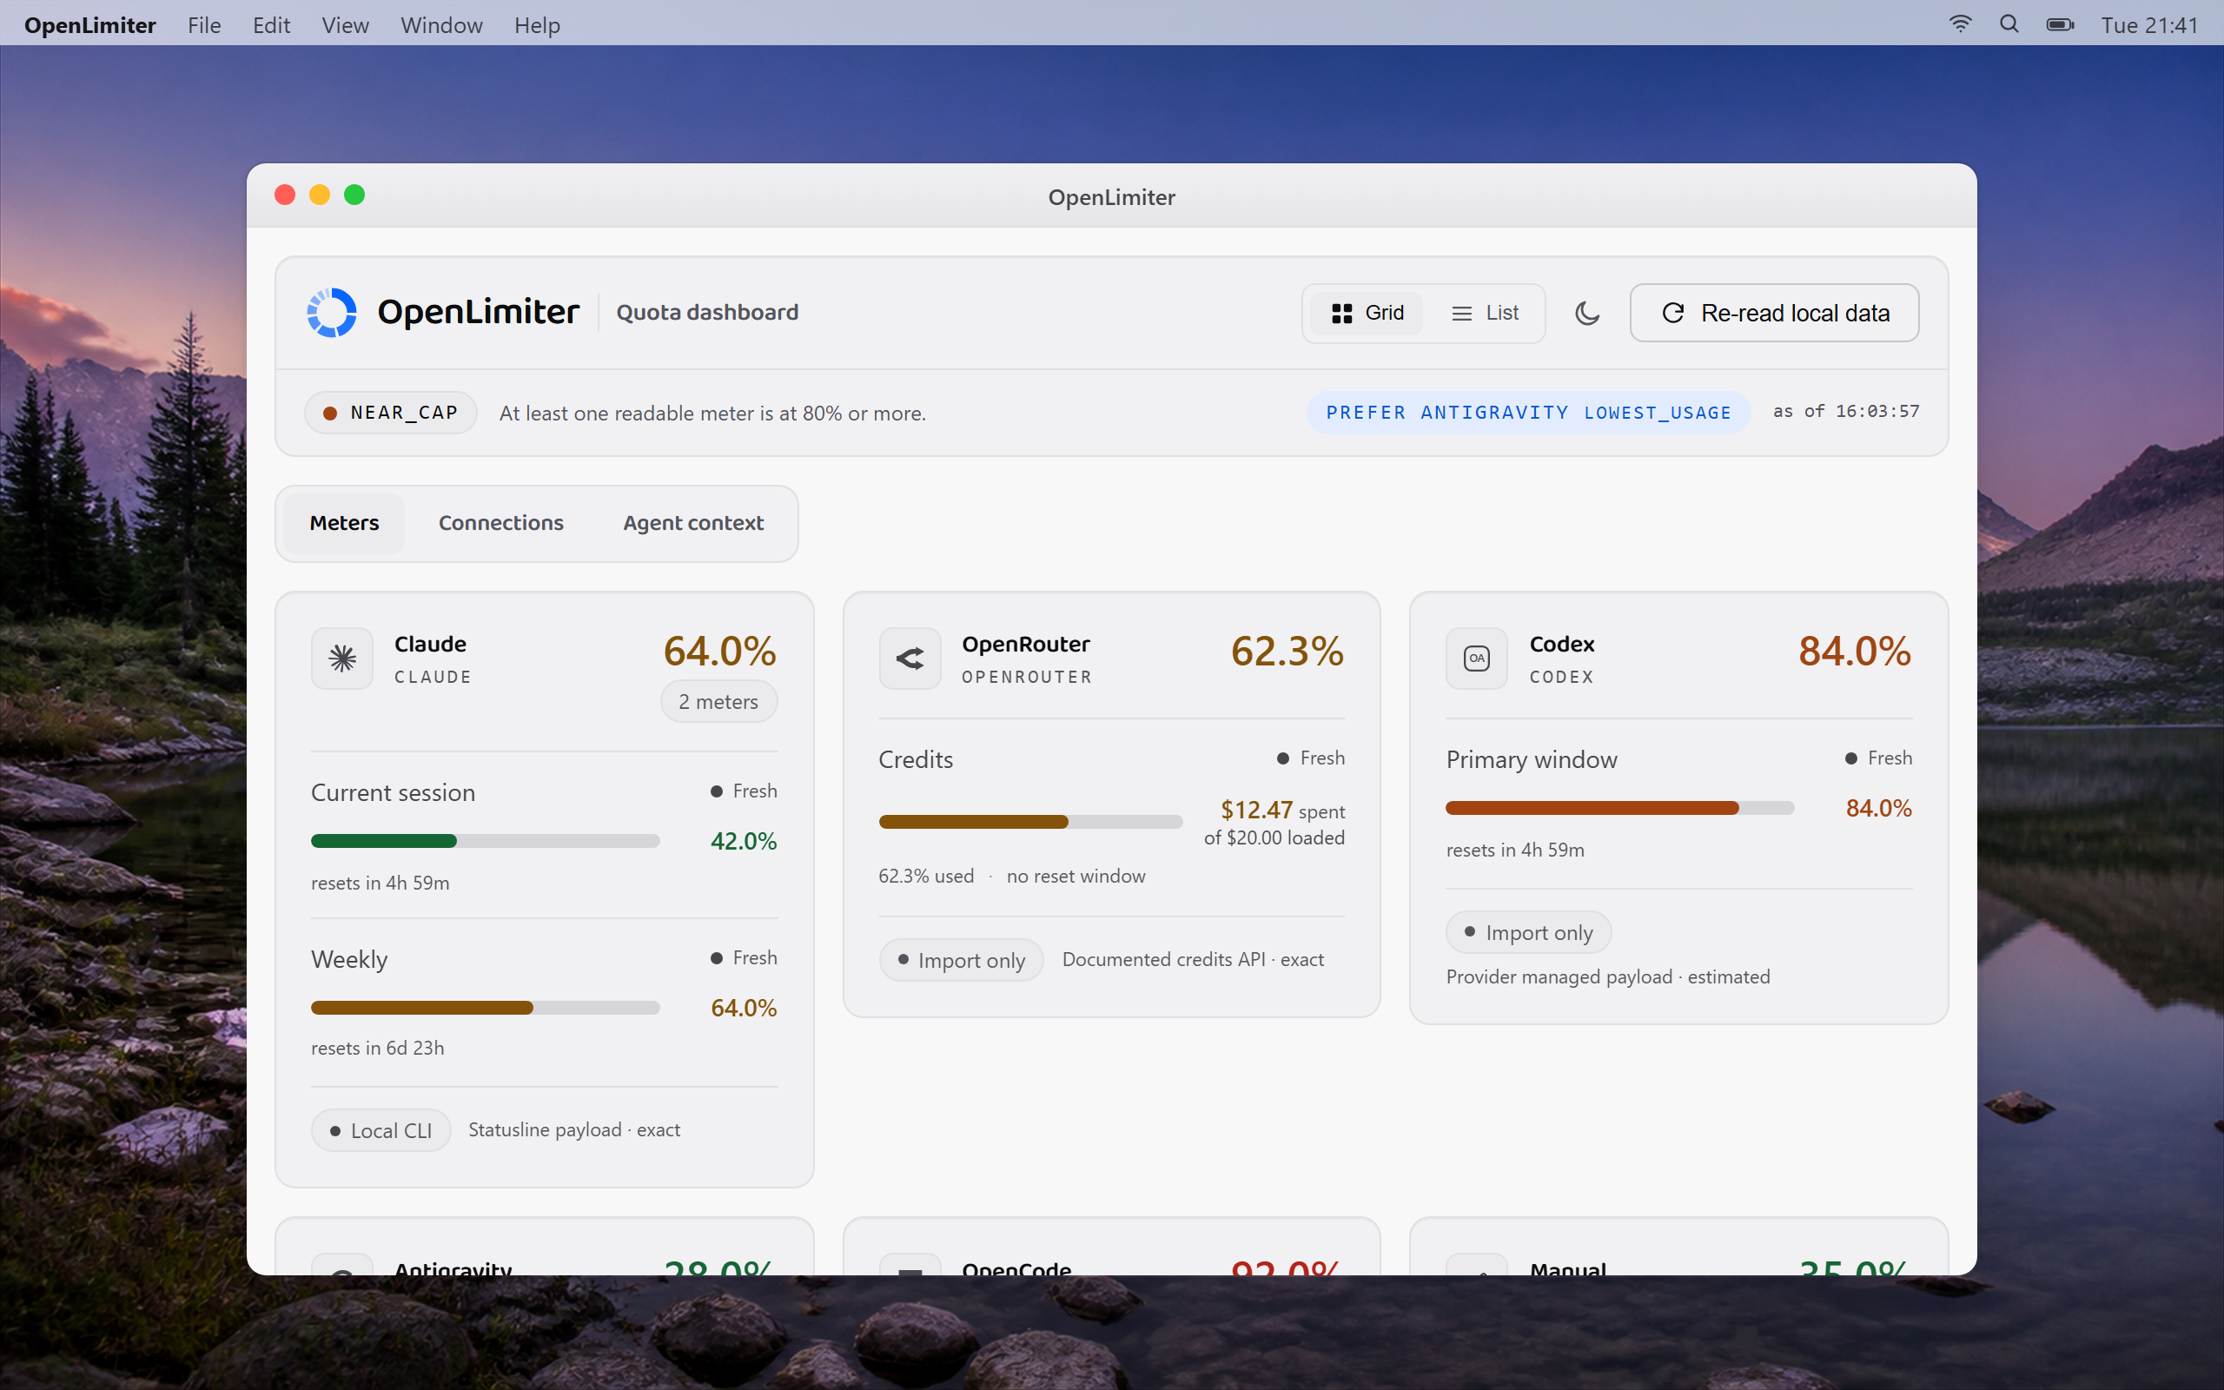Click '62.3% used' on OpenRouter card
Screen dimensions: 2224x1390
click(x=925, y=876)
